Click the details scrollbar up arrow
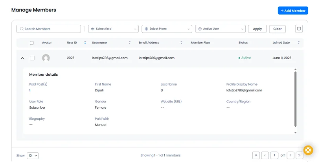Image resolution: width=320 pixels, height=162 pixels. (x=295, y=69)
